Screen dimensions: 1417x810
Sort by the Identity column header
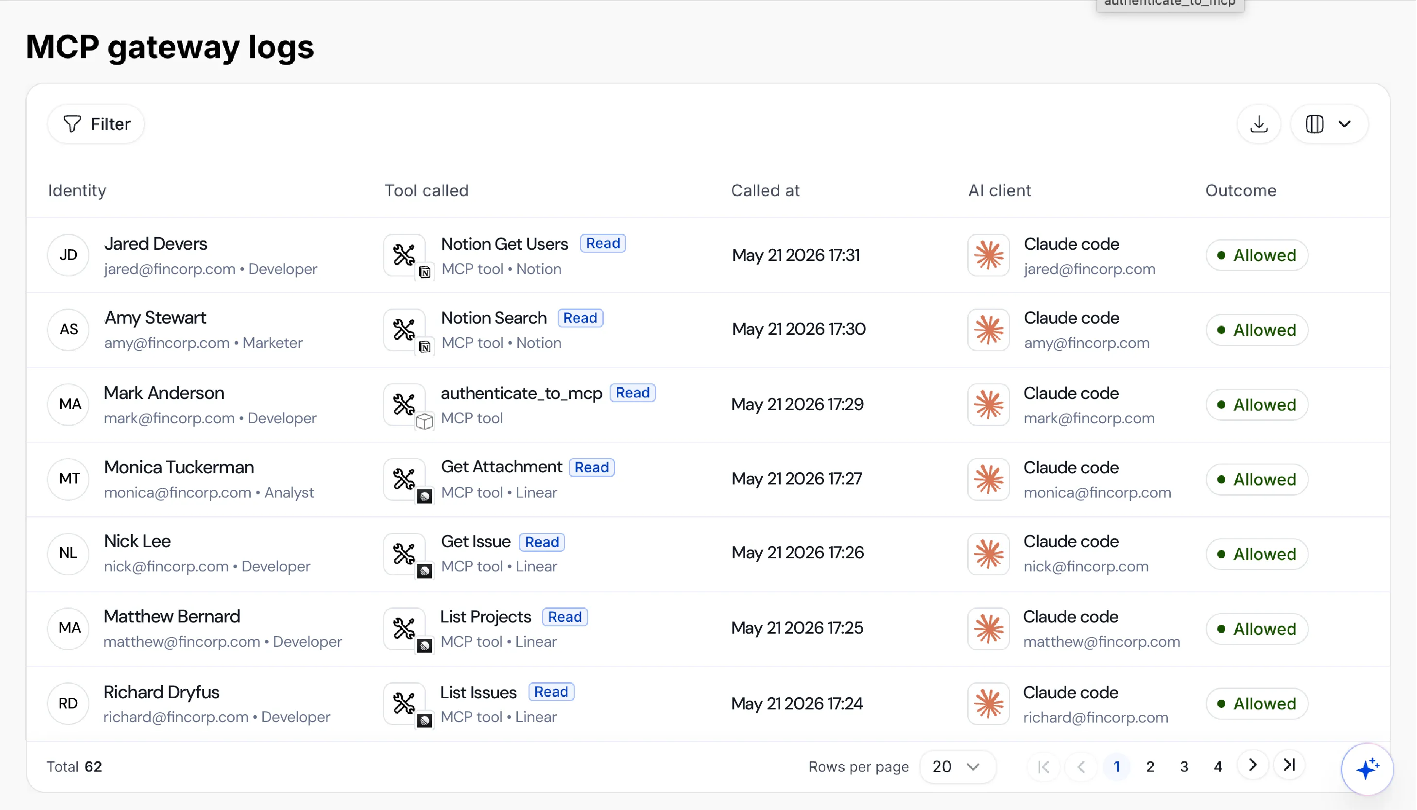[x=77, y=190]
